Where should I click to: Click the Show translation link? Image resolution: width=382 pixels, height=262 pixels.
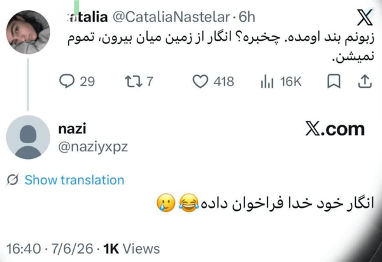tap(74, 180)
